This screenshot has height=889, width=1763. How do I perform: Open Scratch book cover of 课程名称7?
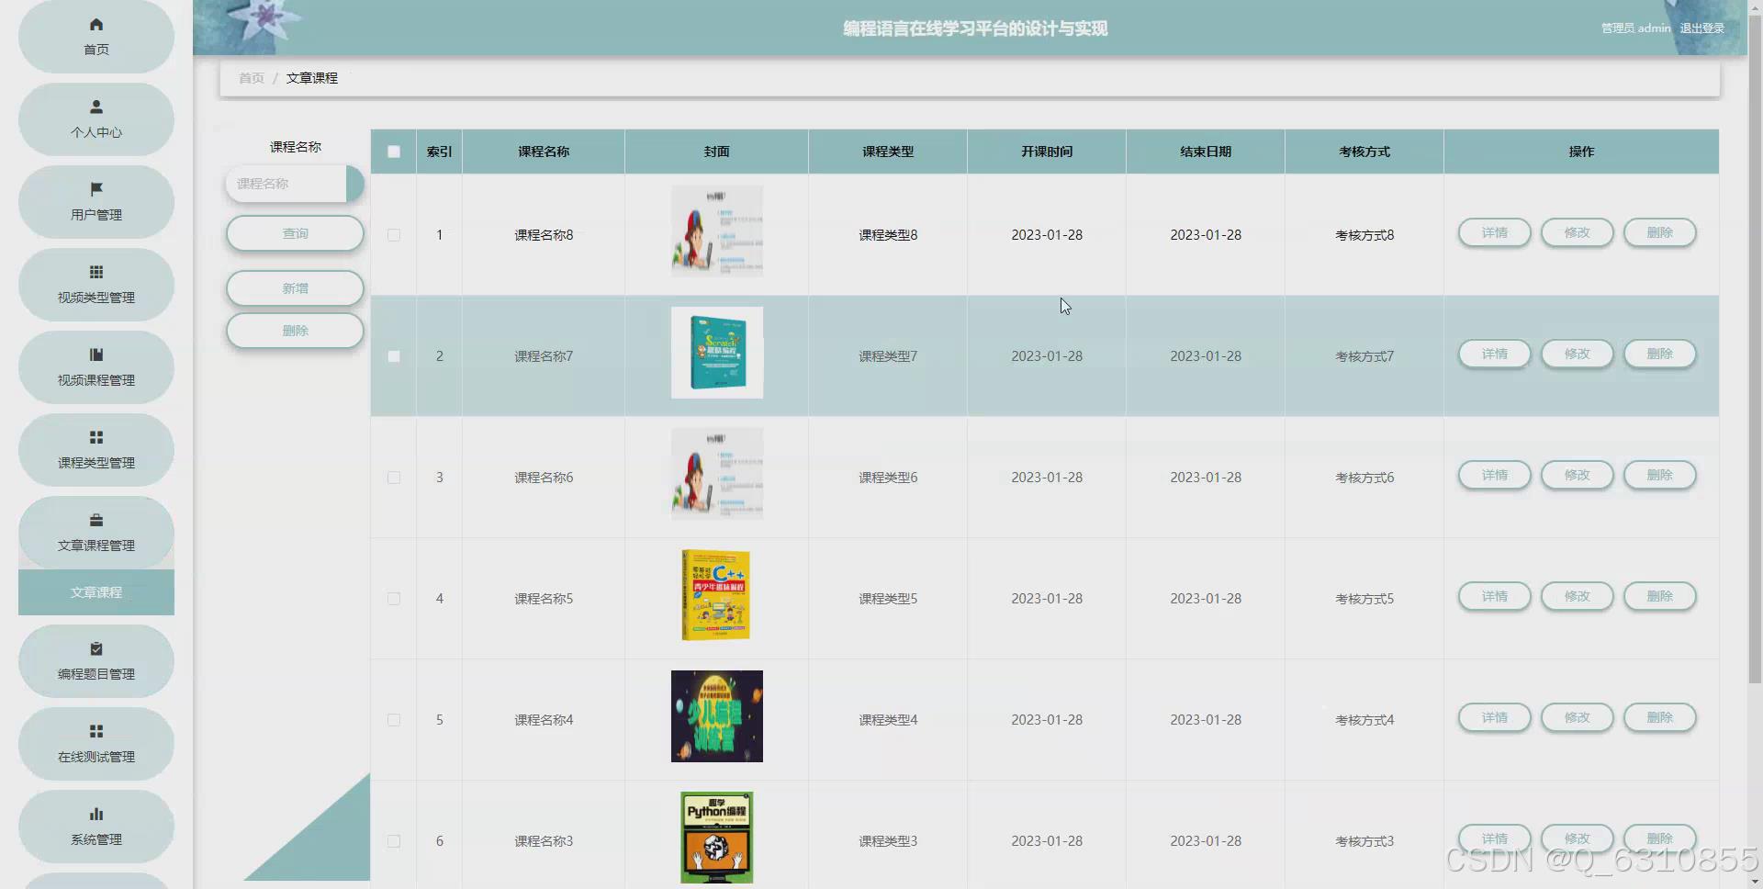pos(717,353)
